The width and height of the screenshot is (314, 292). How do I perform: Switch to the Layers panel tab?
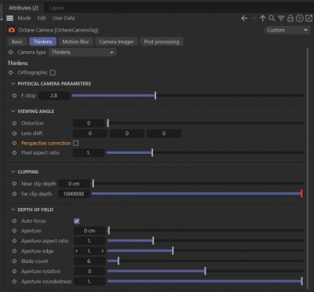click(x=57, y=8)
